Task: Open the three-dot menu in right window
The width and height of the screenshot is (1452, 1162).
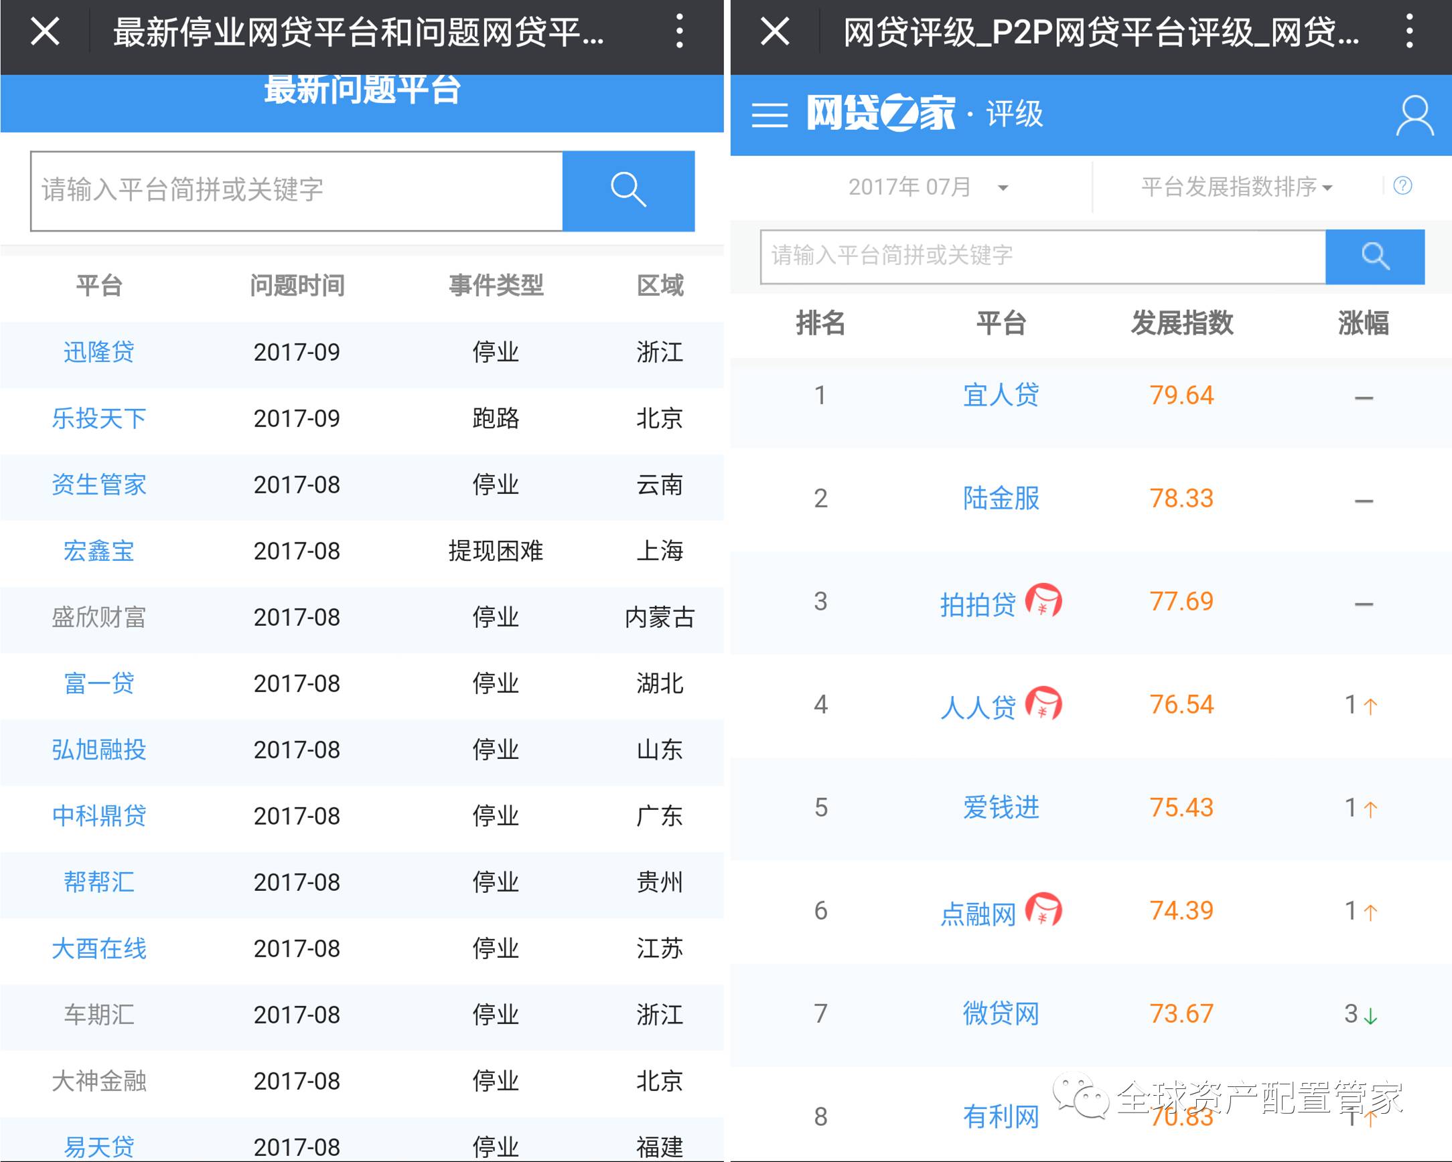Action: pos(1409,31)
